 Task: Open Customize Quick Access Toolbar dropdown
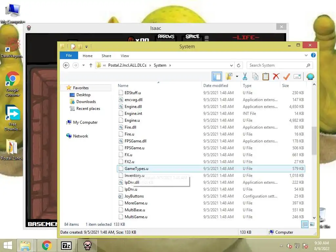click(x=86, y=47)
